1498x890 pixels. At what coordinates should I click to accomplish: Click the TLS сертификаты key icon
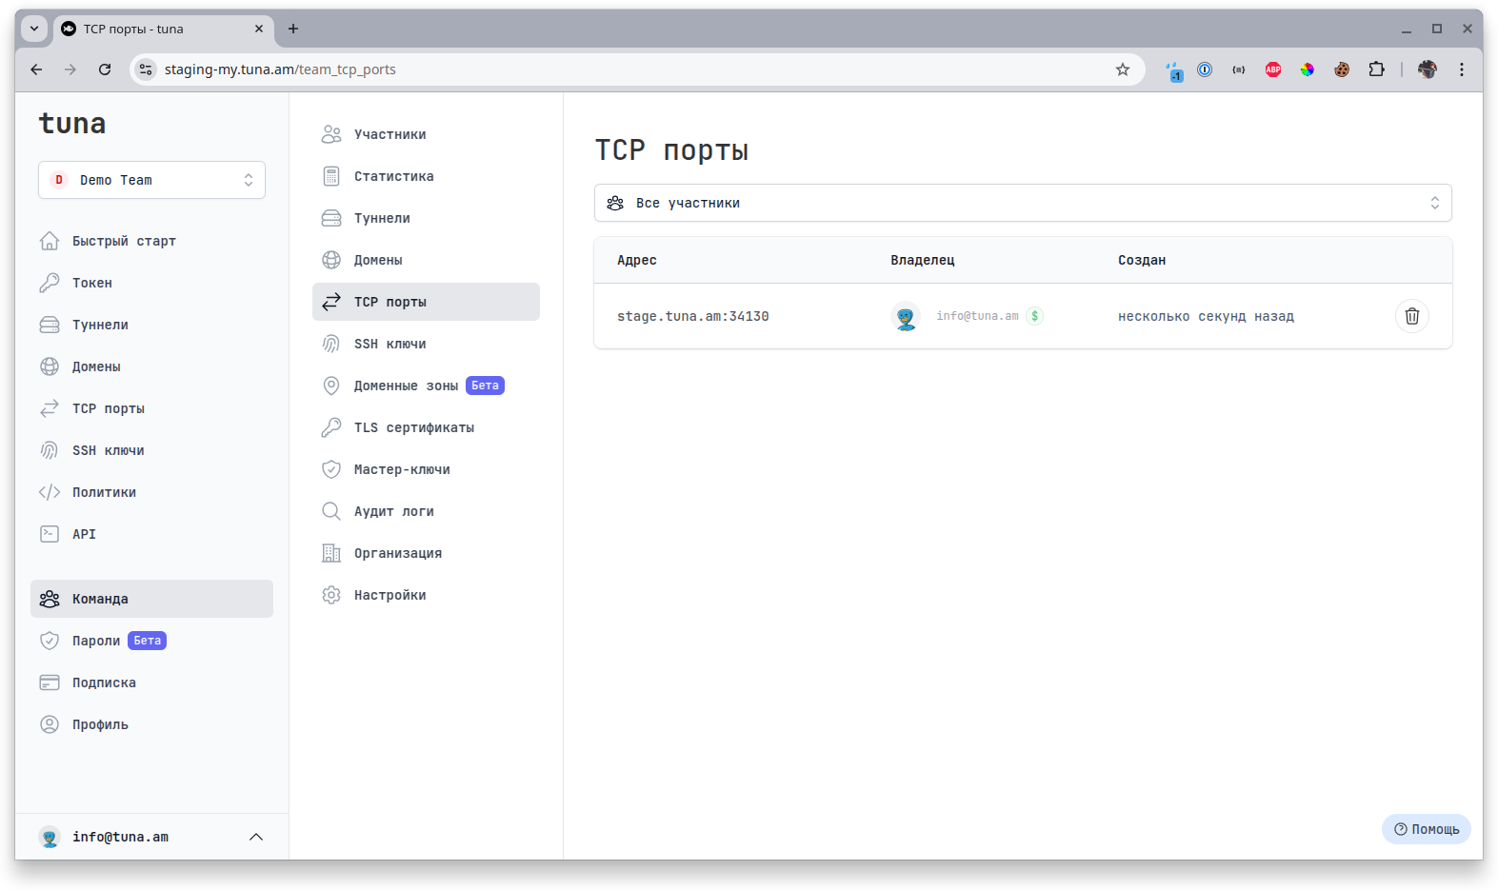pos(331,427)
